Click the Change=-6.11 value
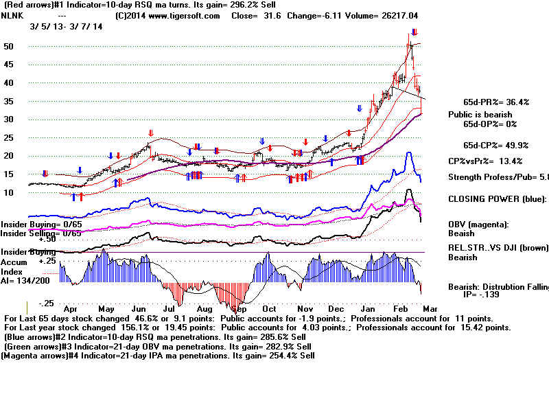The height and width of the screenshot is (412, 549). click(x=314, y=16)
